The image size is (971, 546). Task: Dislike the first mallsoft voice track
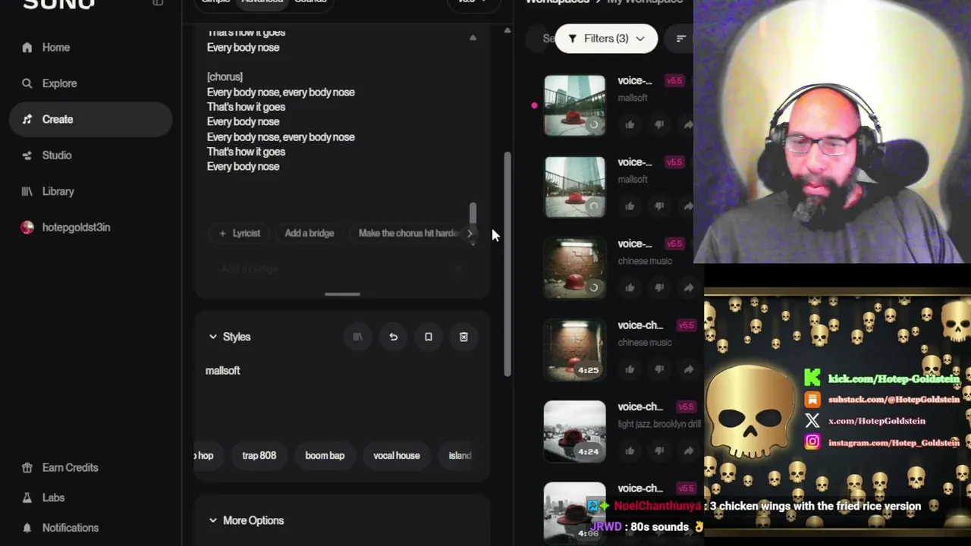tap(658, 124)
